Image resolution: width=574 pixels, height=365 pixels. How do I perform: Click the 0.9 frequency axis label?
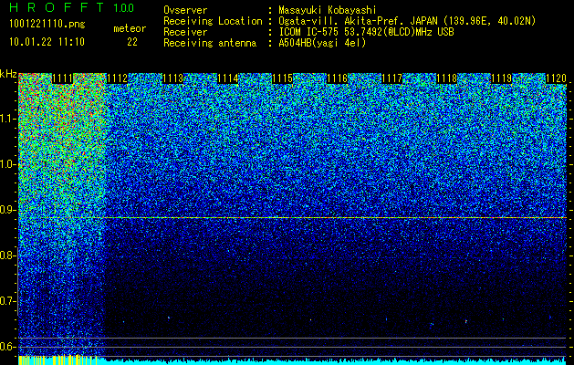[8, 210]
